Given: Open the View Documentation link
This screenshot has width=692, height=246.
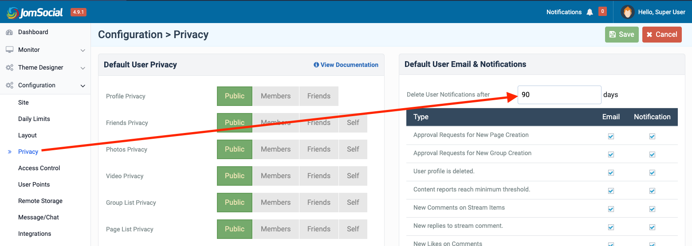Looking at the screenshot, I should [x=346, y=65].
